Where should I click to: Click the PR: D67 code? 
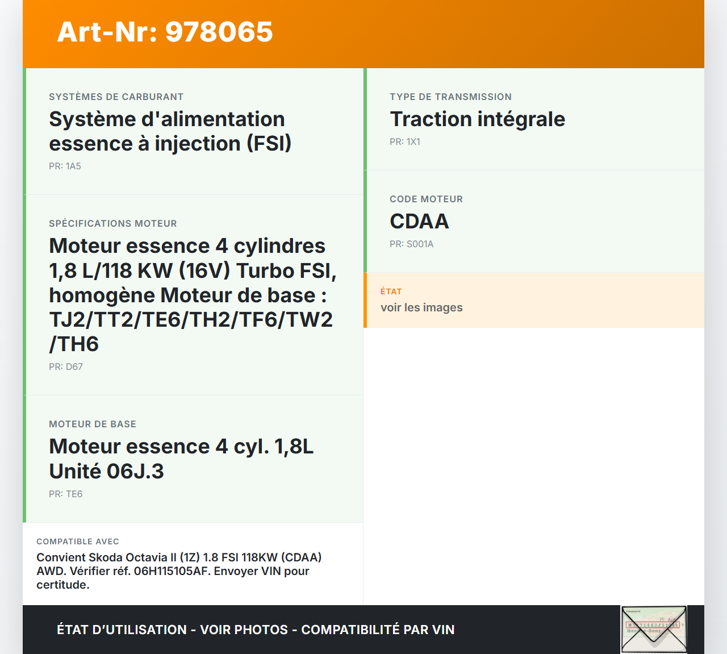click(x=66, y=366)
